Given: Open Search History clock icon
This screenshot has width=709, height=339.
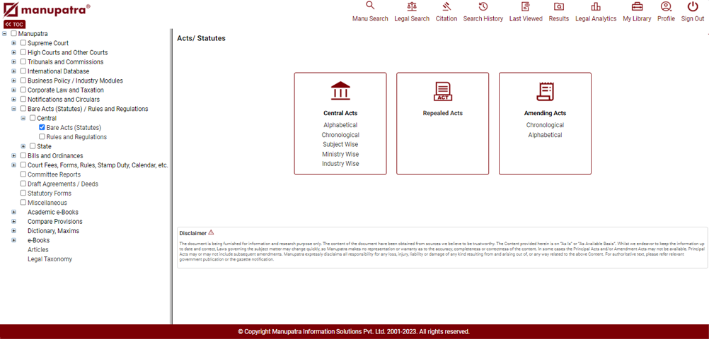Looking at the screenshot, I should (483, 6).
